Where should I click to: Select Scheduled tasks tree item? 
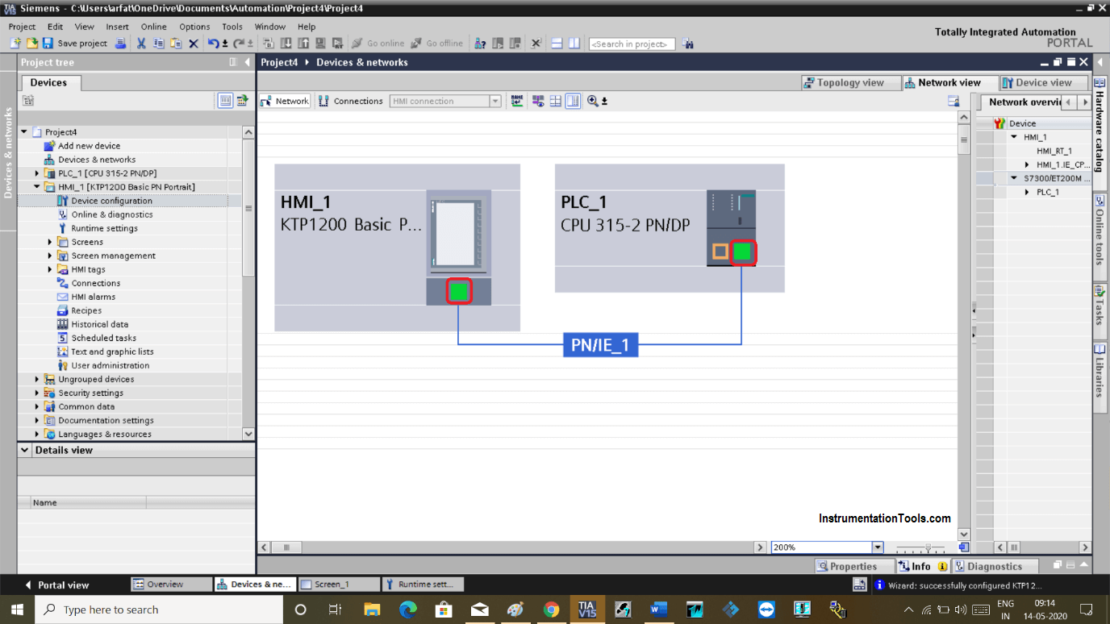coord(103,338)
